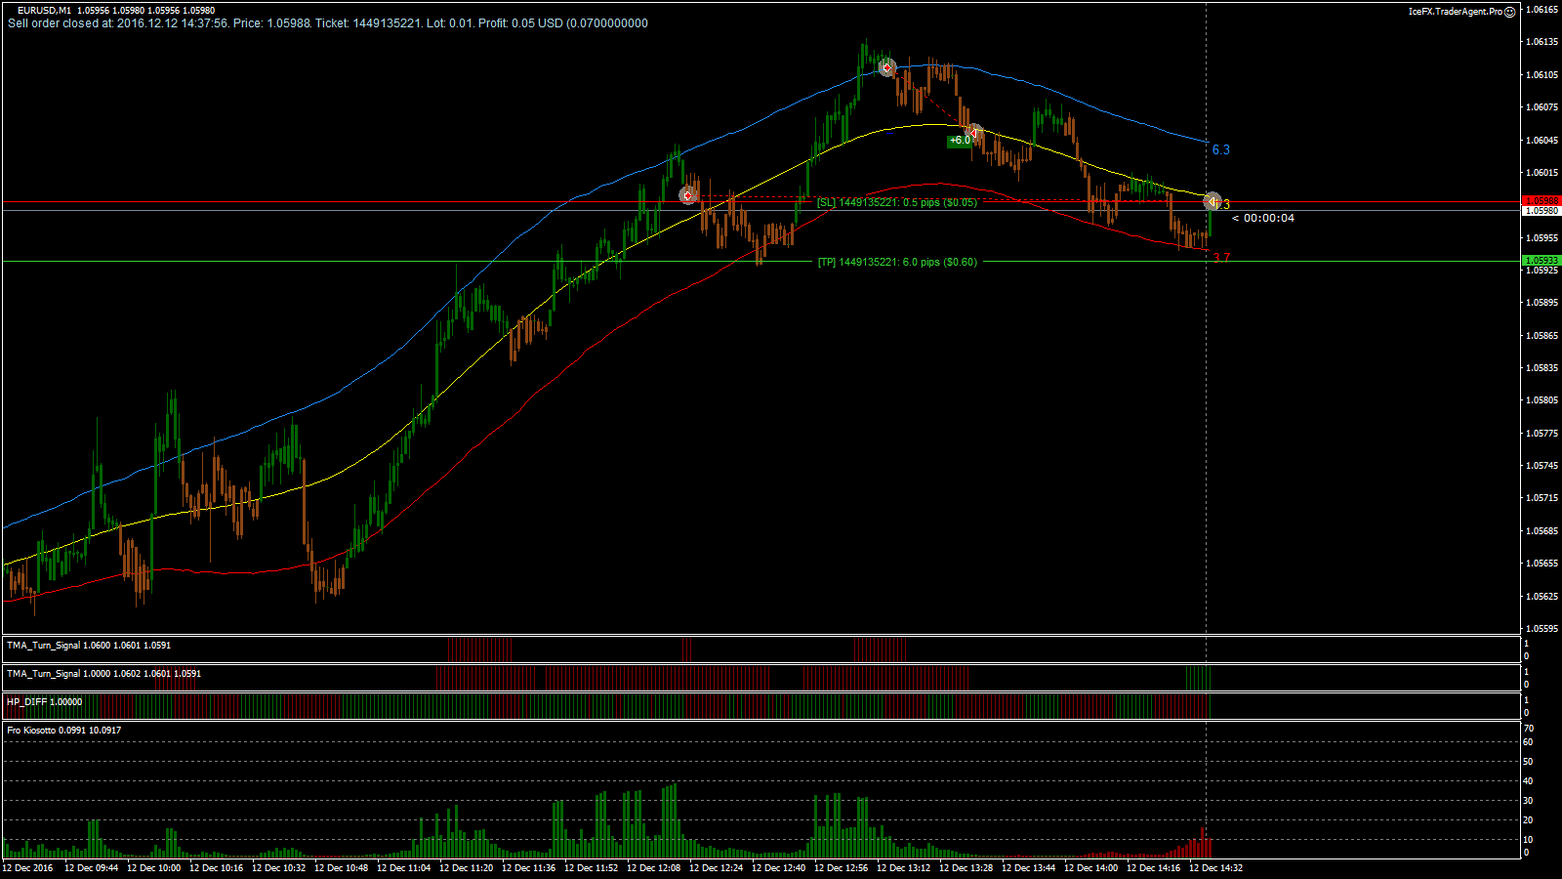This screenshot has width=1562, height=879.
Task: Click the candle countdown timer 00:00:04
Action: (1263, 218)
